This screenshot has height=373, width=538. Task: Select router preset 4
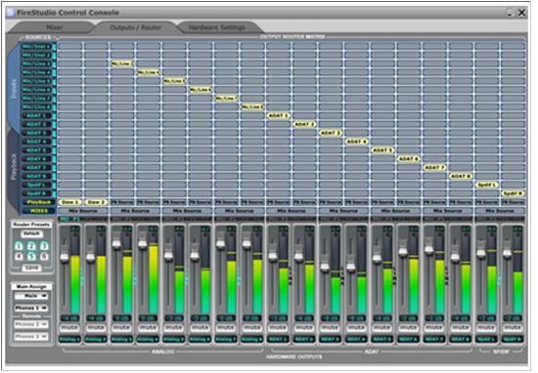pyautogui.click(x=19, y=257)
